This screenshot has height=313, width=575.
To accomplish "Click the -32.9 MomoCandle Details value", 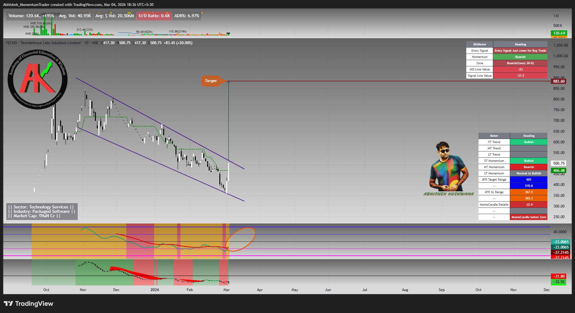I will [529, 205].
